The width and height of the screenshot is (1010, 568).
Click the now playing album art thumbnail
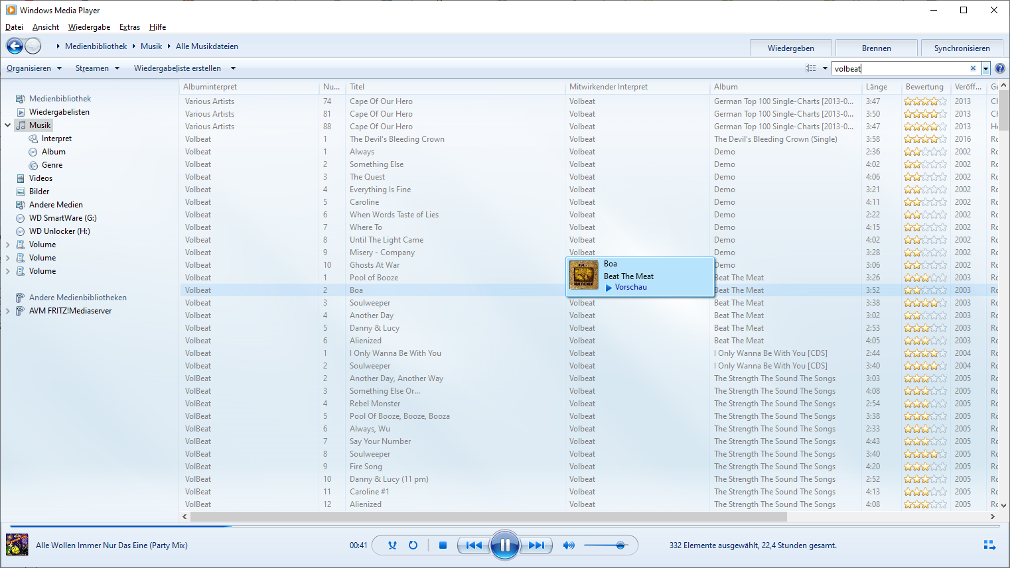coord(17,545)
